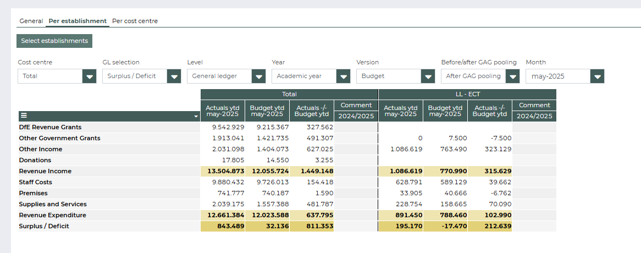Viewport: 641px width, 253px height.
Task: Click the Cost centre dropdown arrow
Action: click(x=89, y=76)
